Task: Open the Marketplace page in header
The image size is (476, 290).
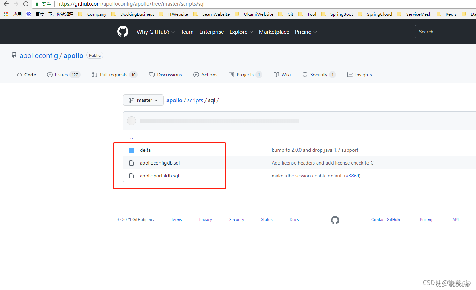Action: click(x=274, y=32)
